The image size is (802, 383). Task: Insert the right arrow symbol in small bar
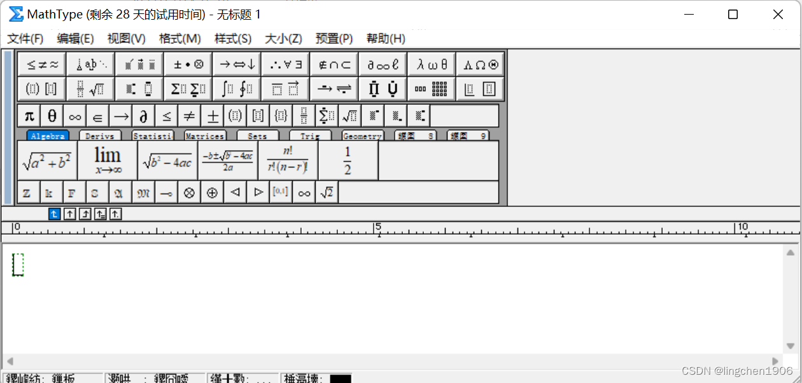point(120,116)
